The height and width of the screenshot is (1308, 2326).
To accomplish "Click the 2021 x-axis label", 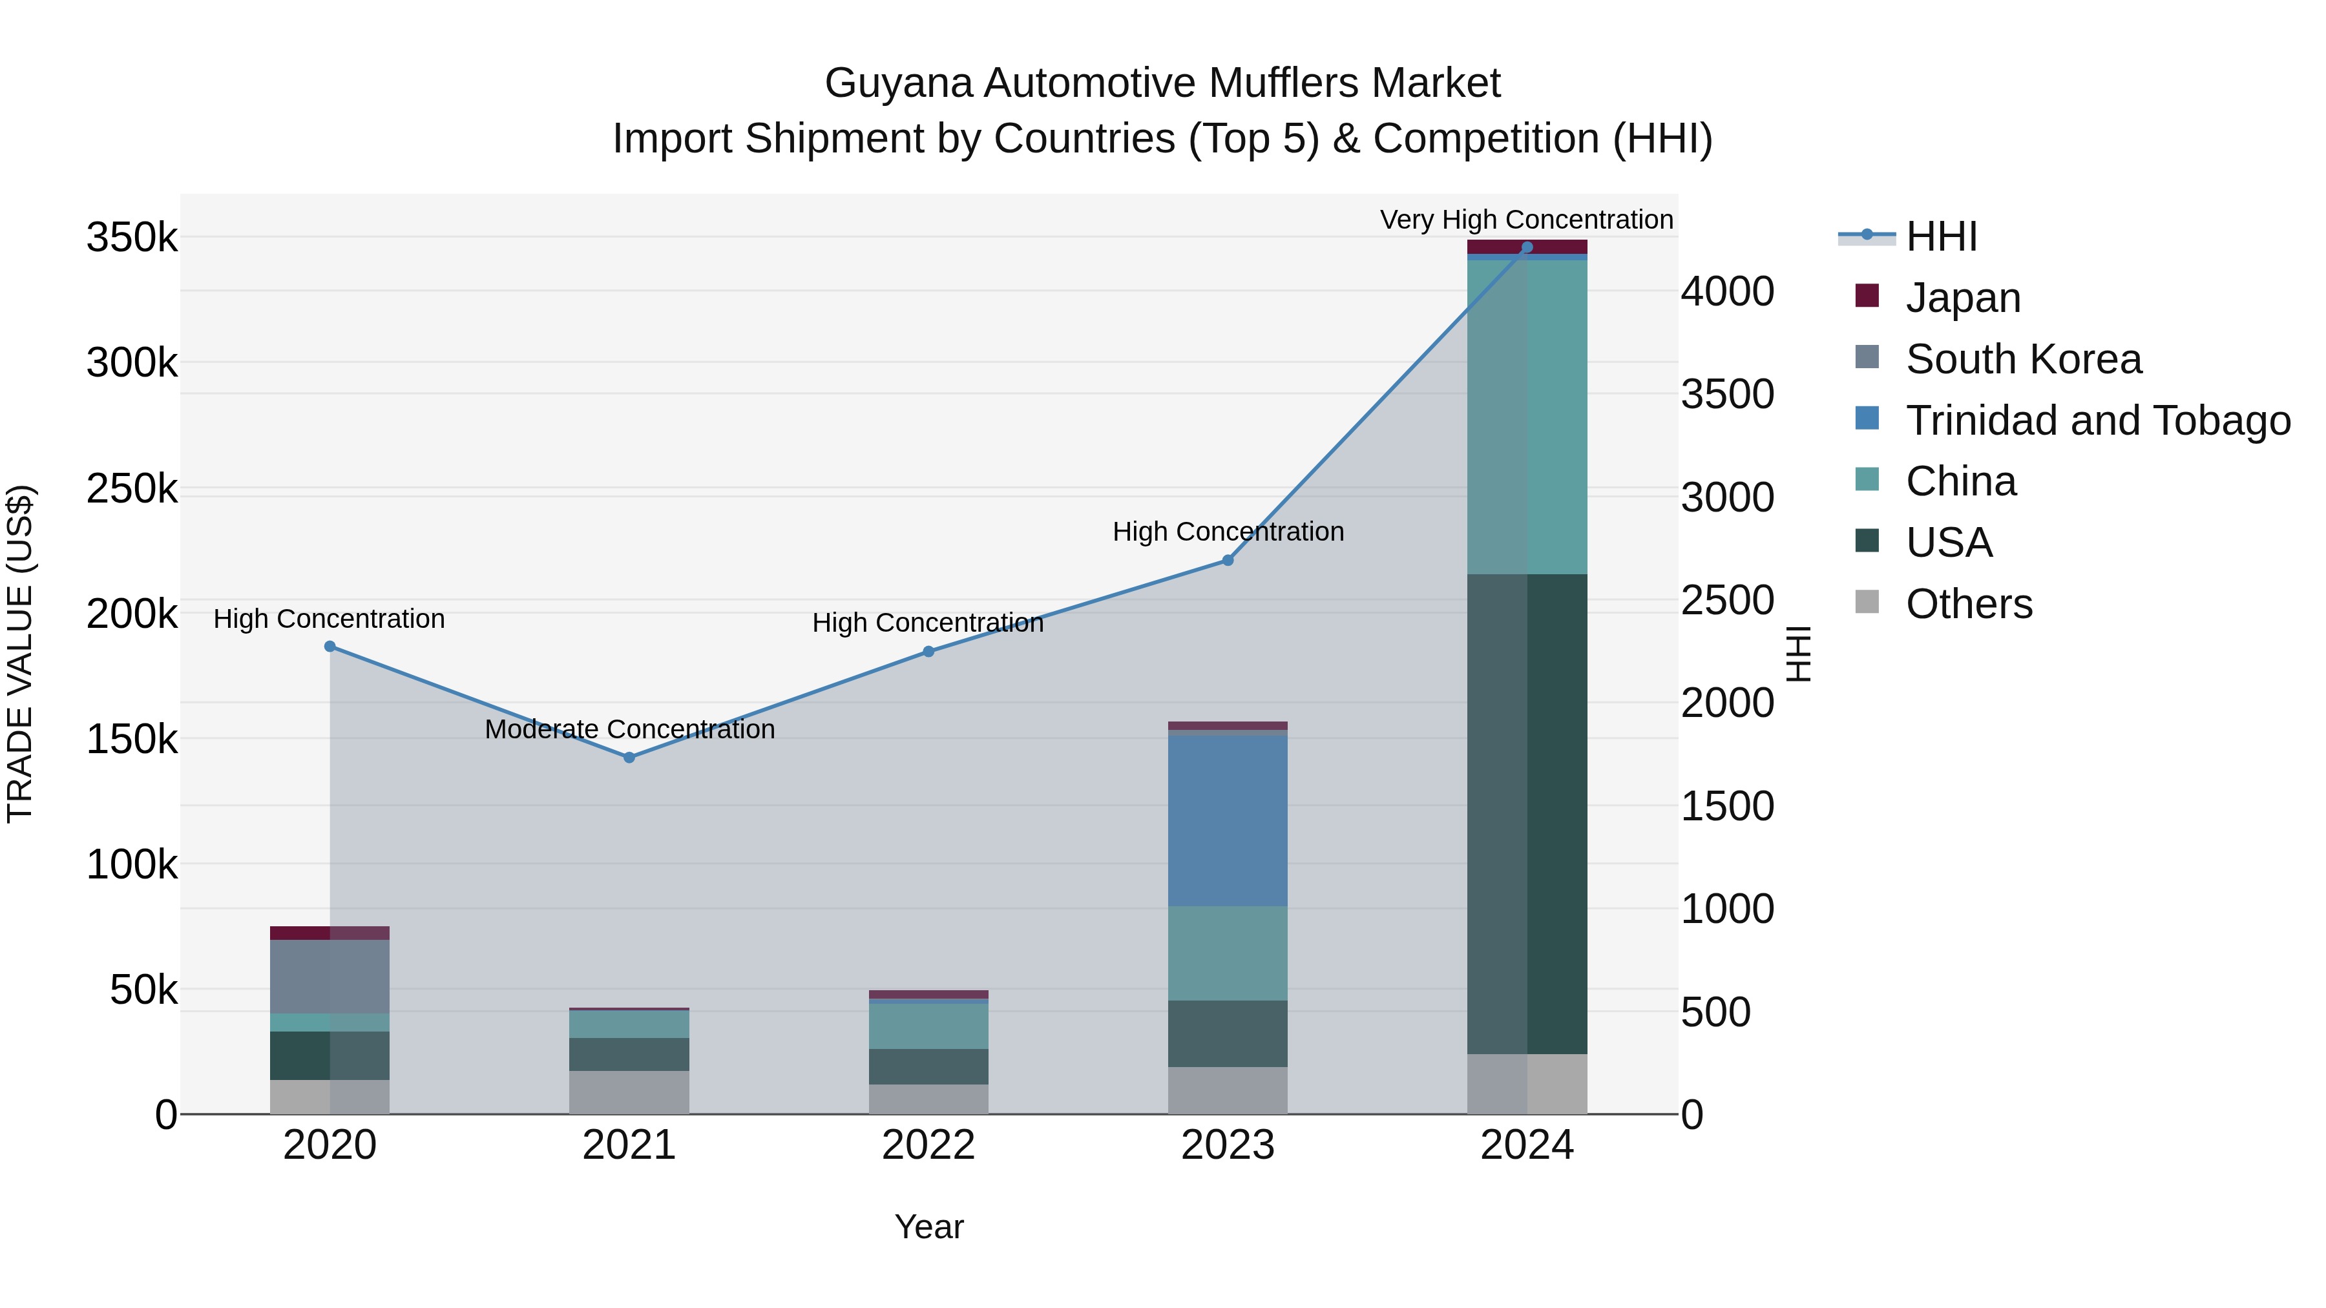I will click(629, 1145).
